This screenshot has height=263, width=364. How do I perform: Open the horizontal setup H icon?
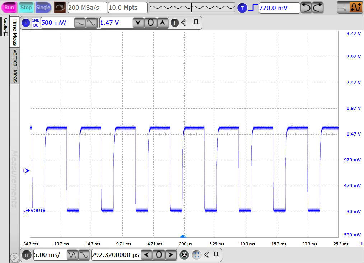[26, 255]
